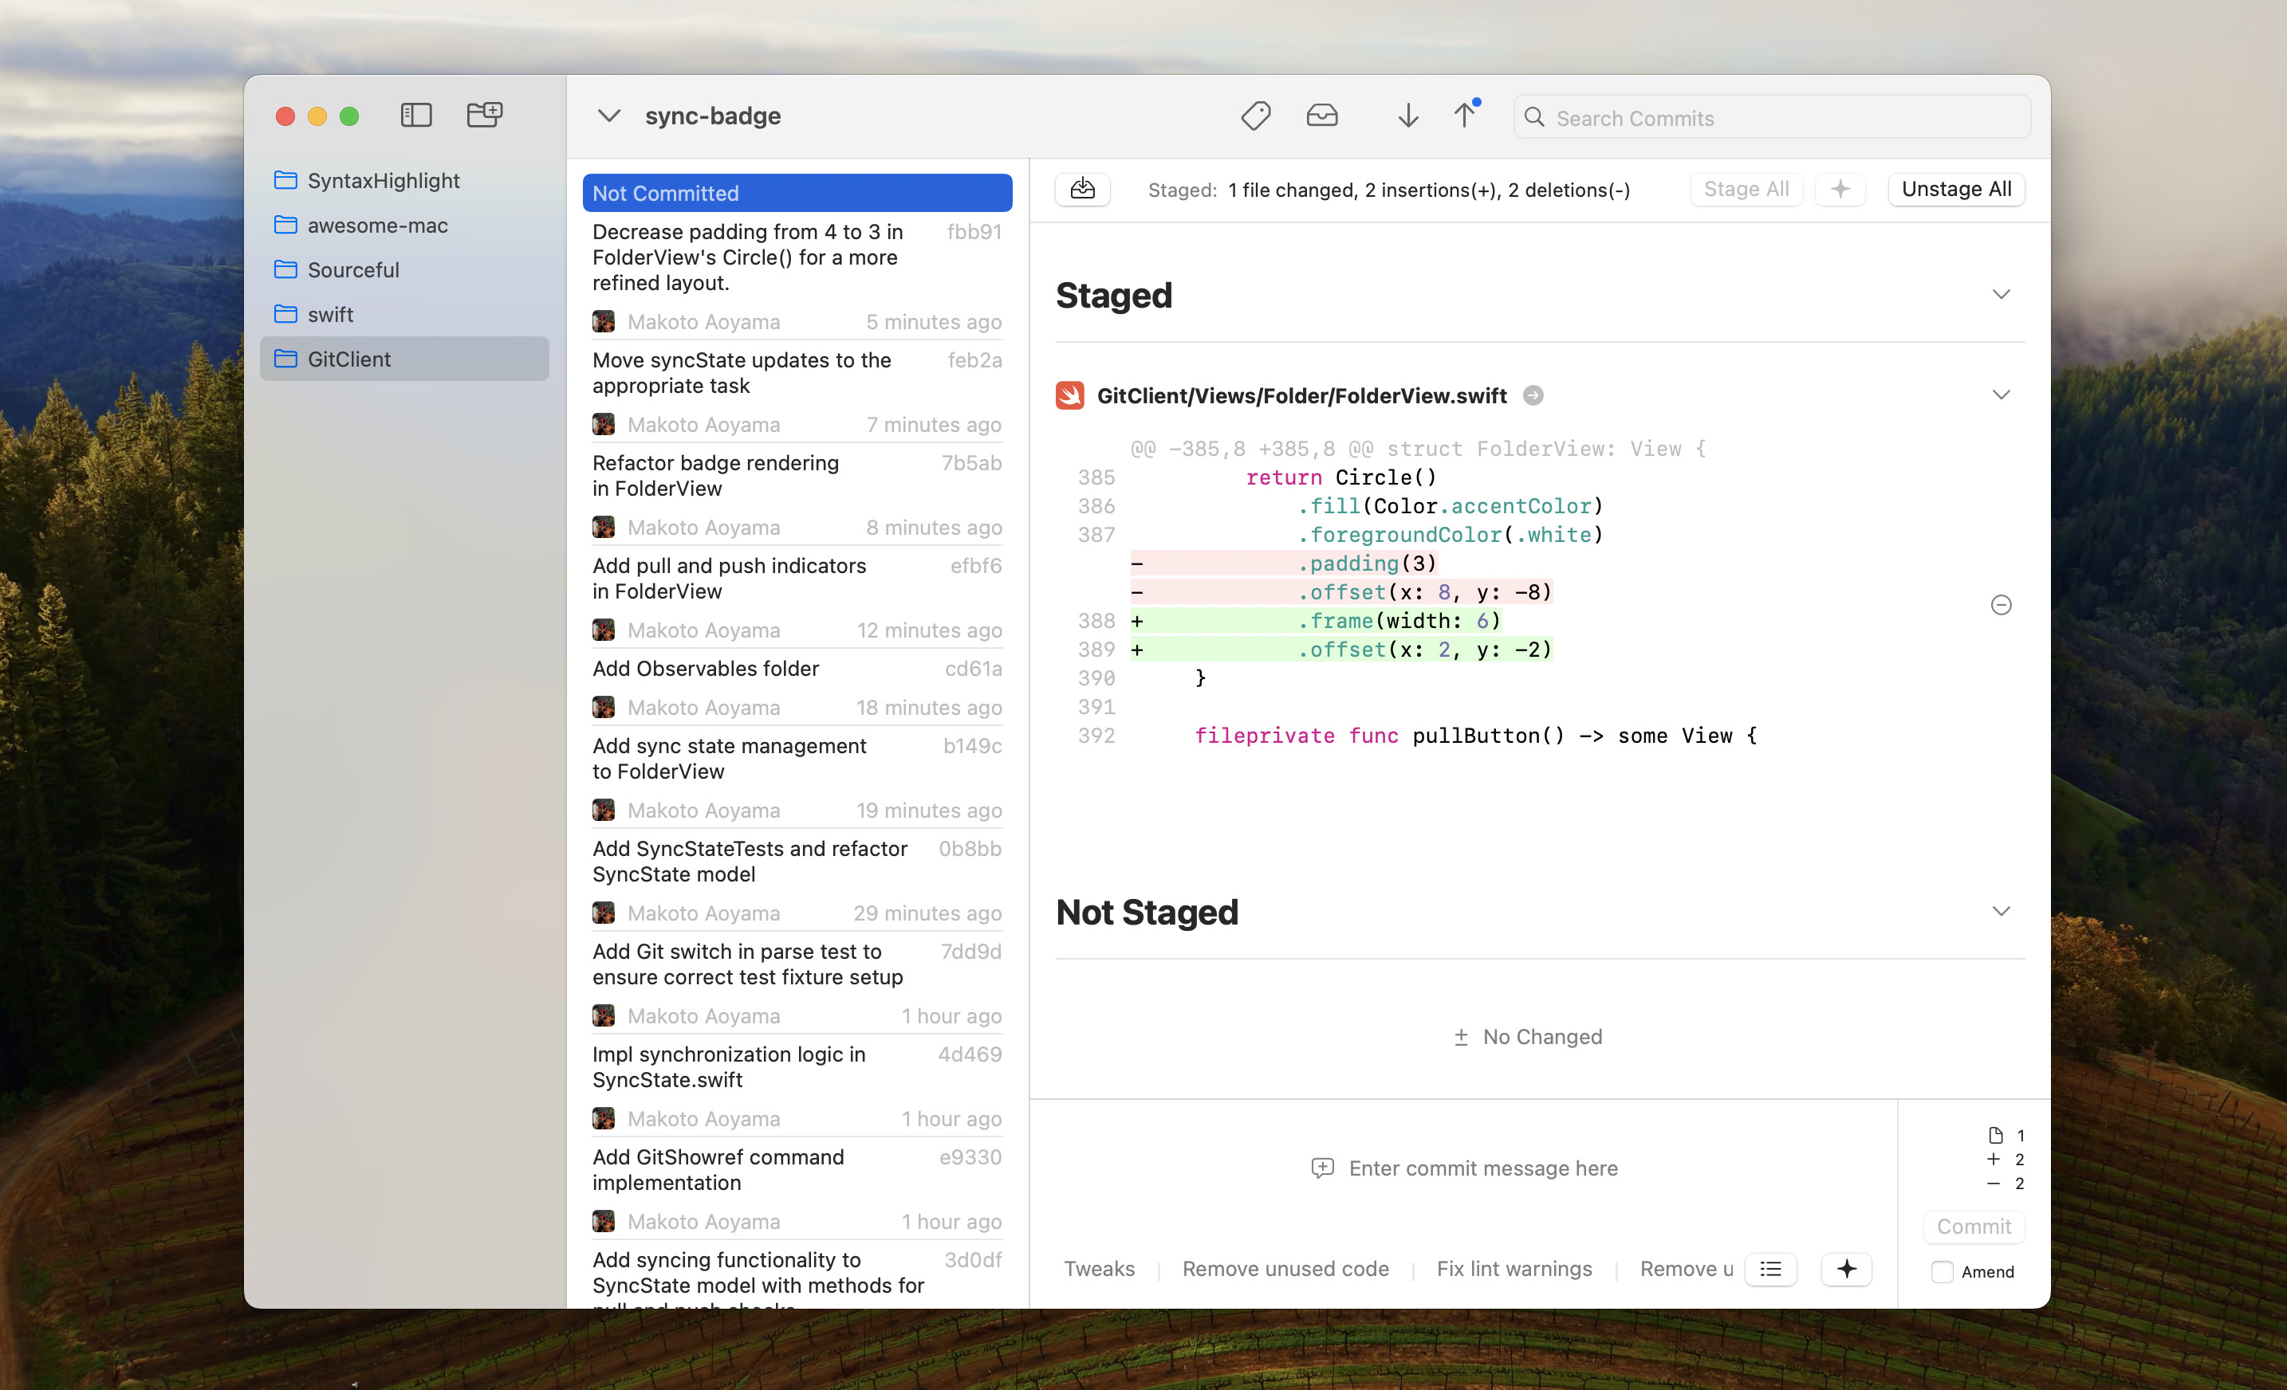Toggle the Amend checkbox

click(1942, 1272)
